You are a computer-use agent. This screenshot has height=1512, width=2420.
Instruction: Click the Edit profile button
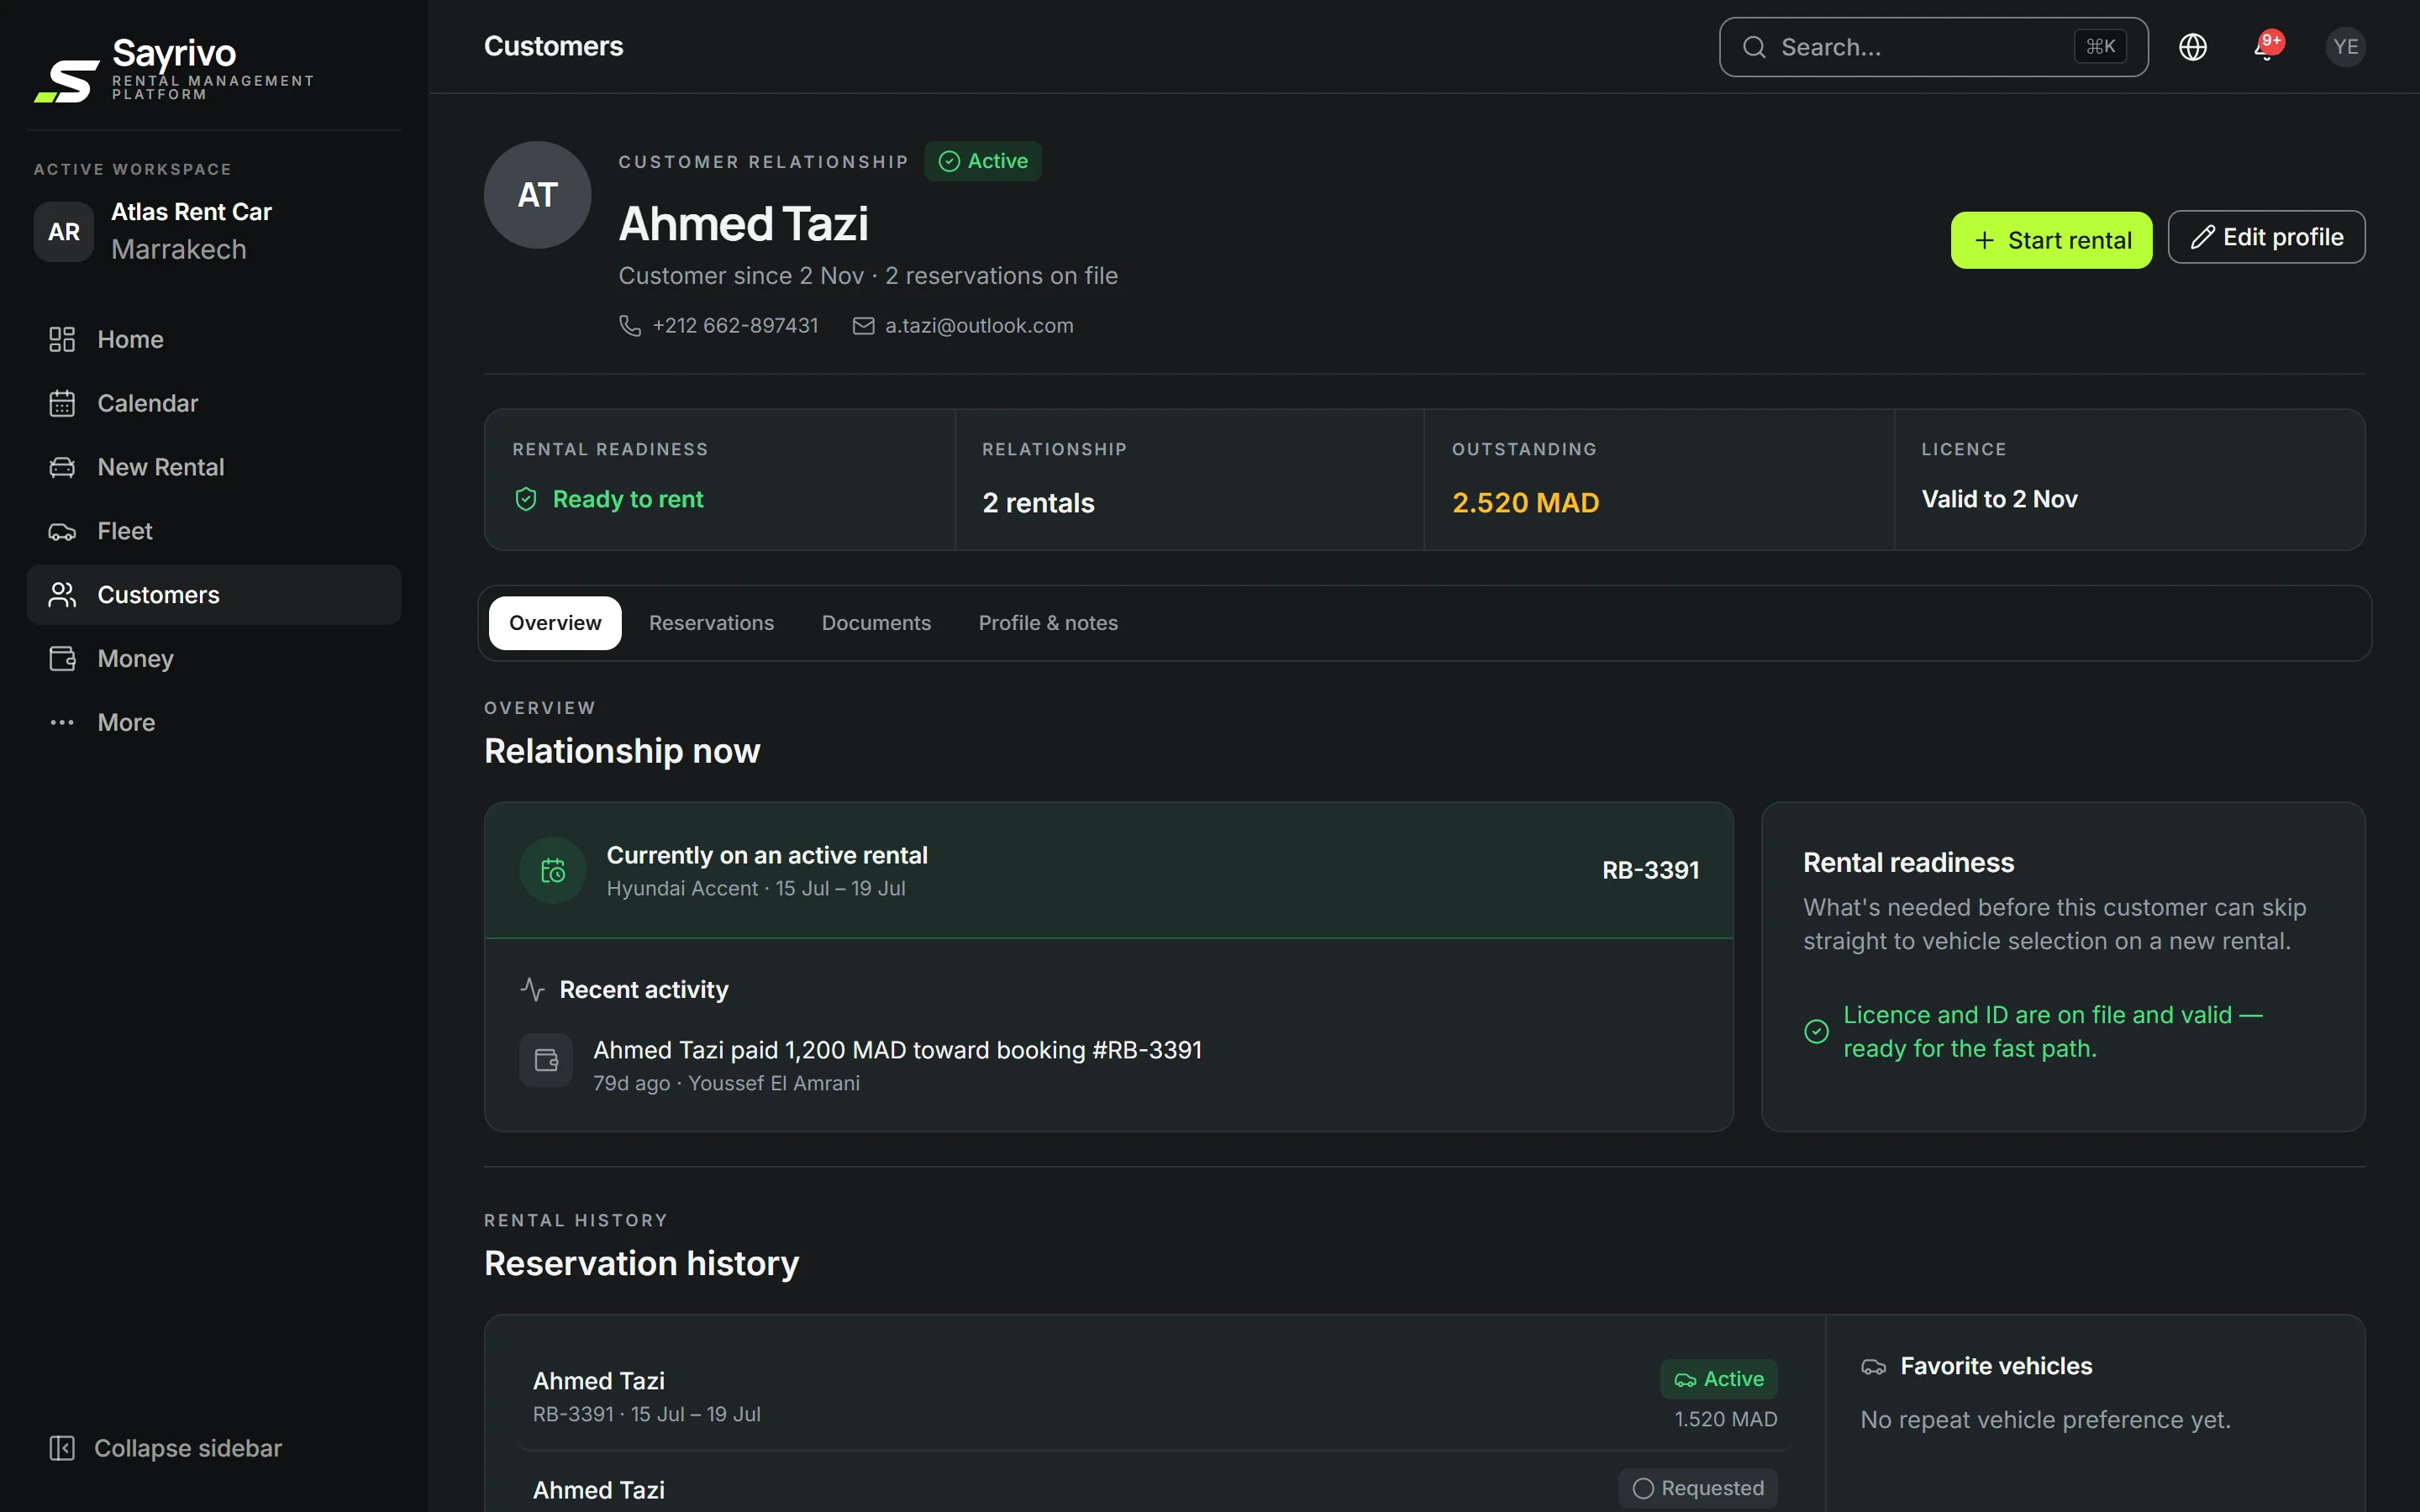point(2266,237)
